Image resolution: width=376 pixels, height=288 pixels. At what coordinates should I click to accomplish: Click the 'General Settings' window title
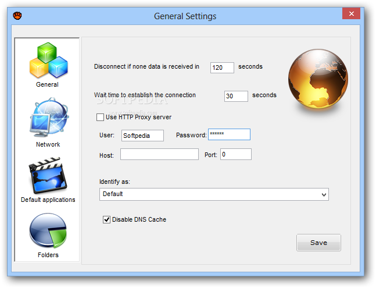point(185,16)
